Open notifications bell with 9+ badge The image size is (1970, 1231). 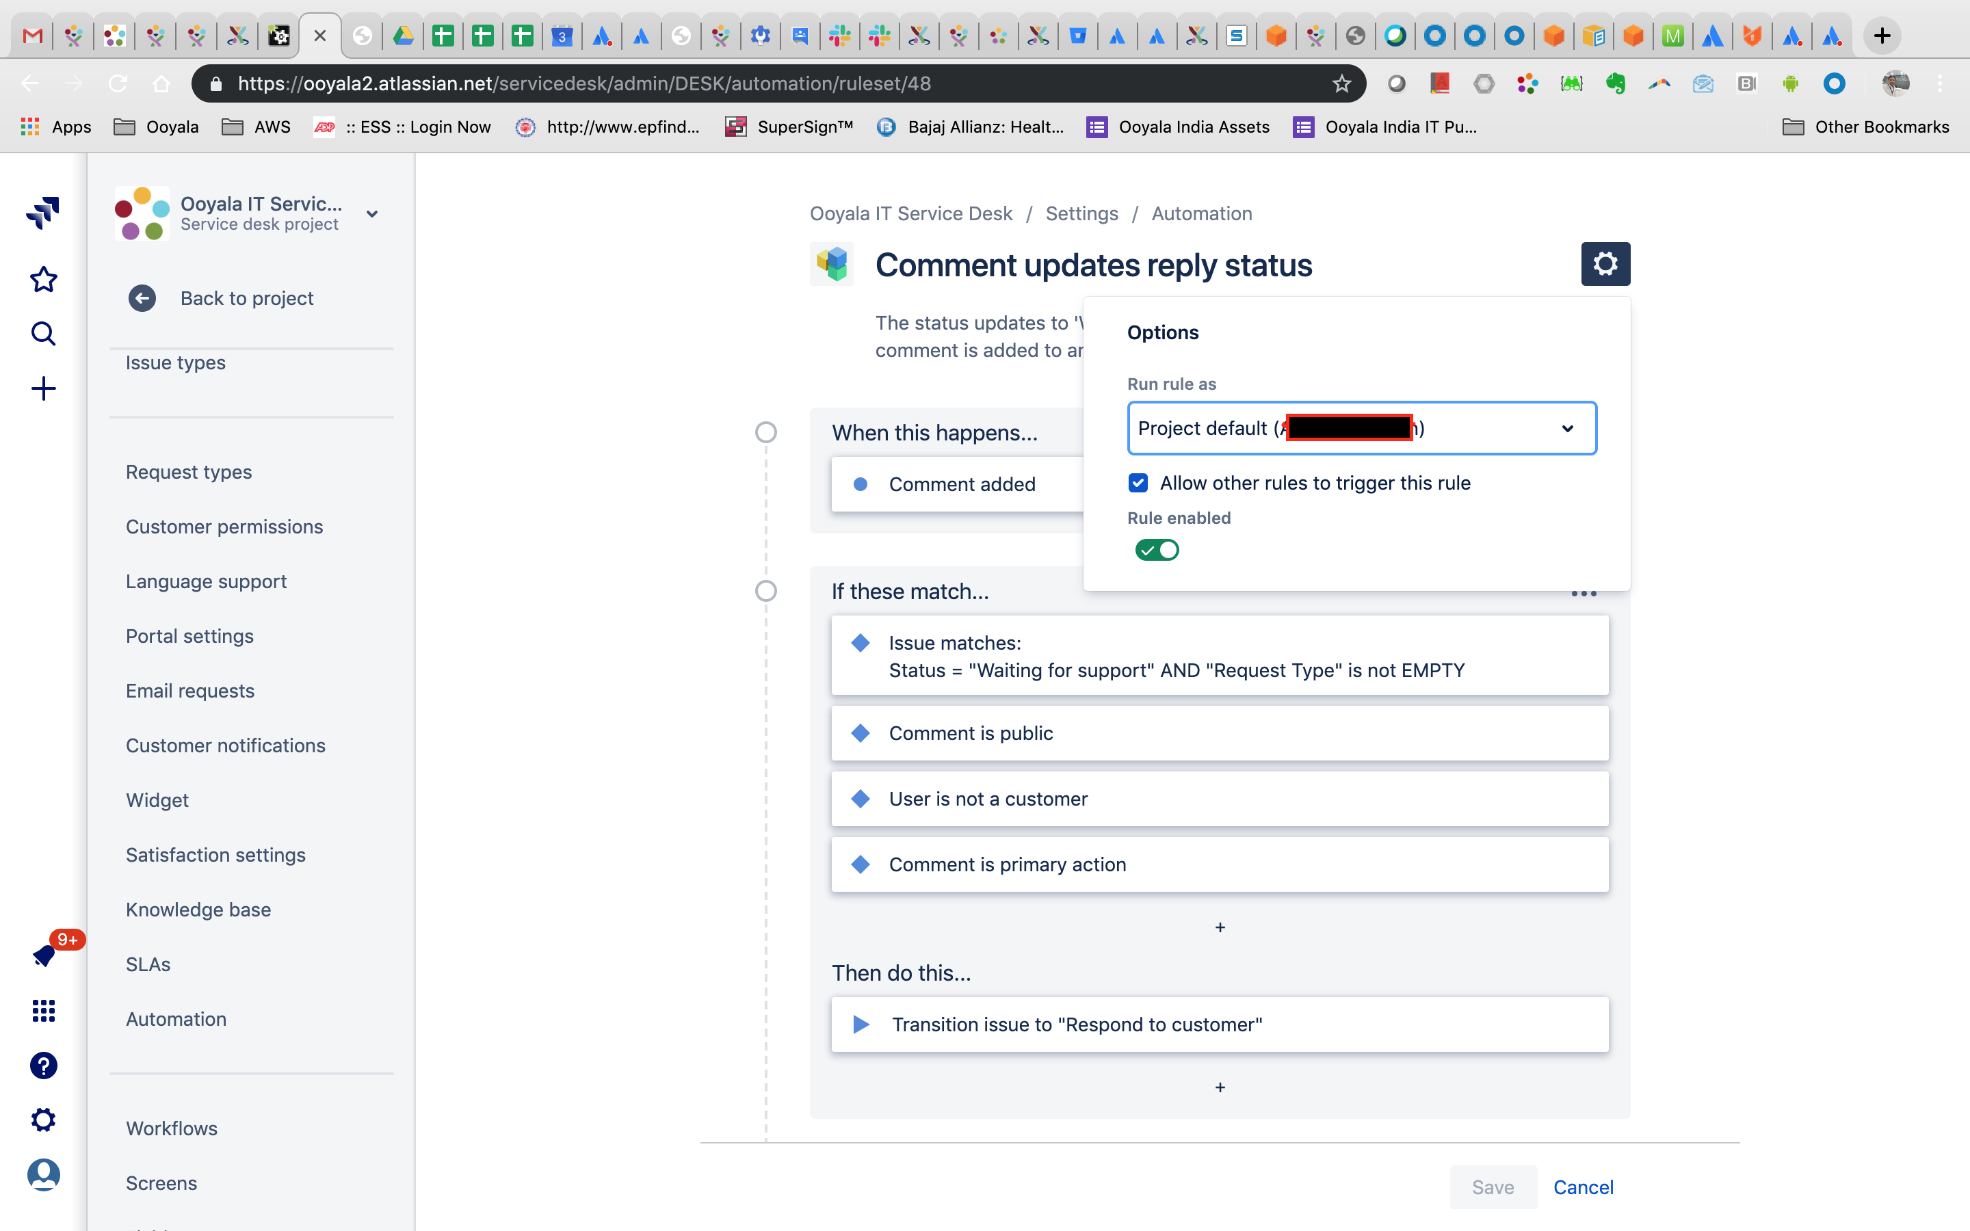tap(44, 955)
